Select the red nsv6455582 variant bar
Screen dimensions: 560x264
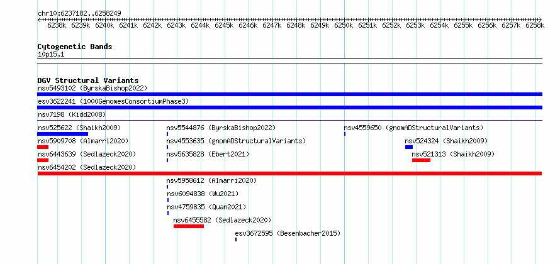189,226
